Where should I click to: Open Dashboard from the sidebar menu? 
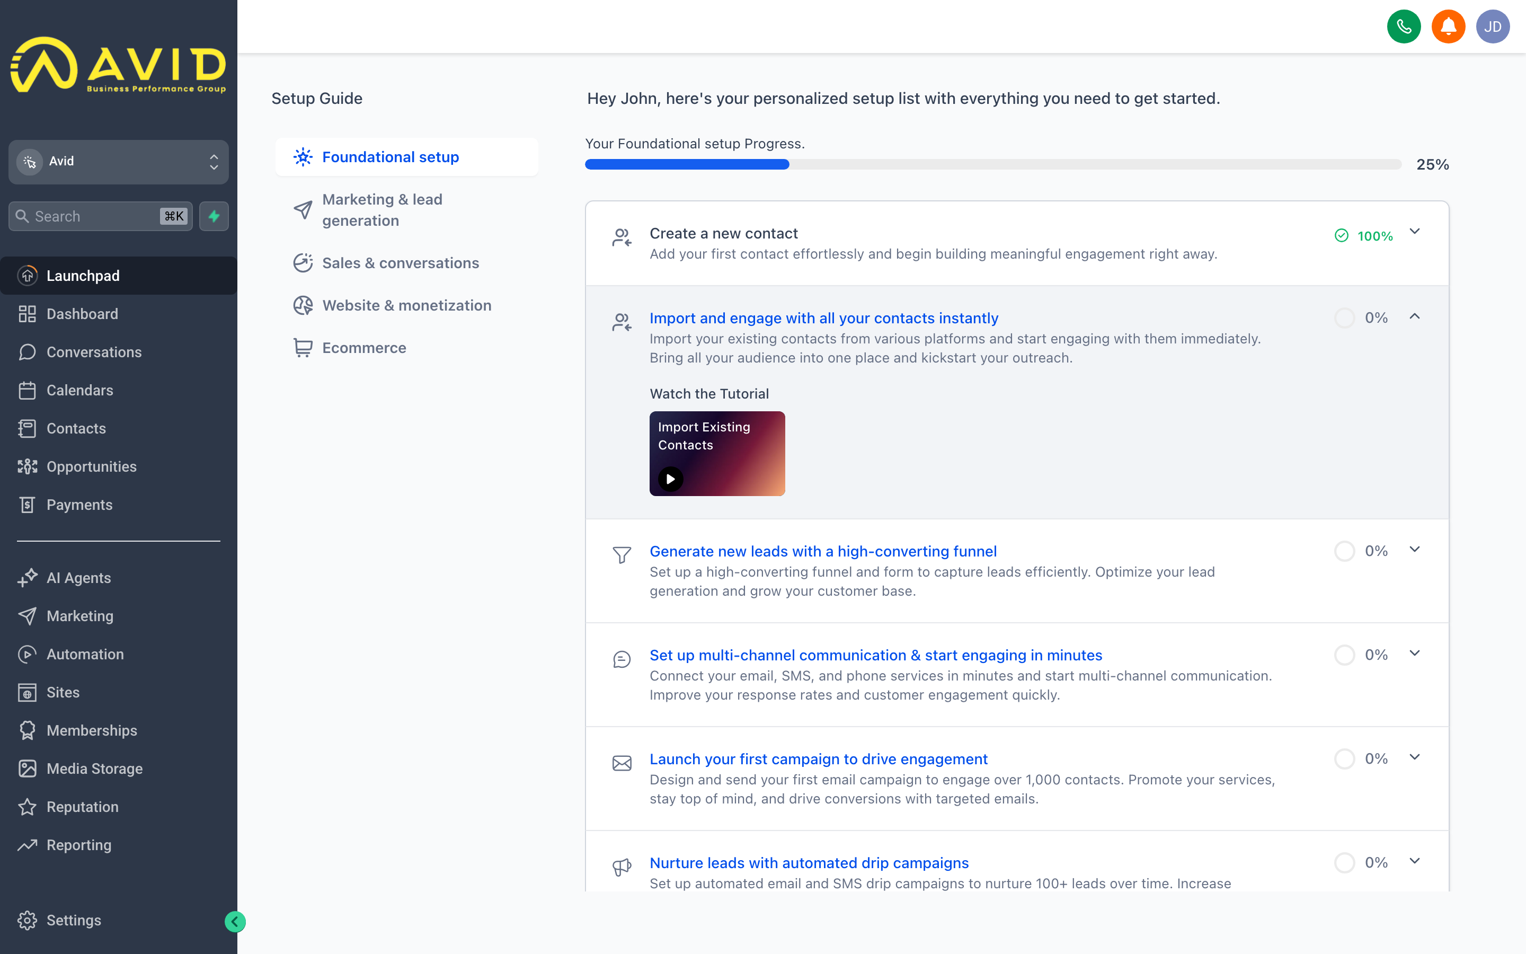(x=119, y=314)
